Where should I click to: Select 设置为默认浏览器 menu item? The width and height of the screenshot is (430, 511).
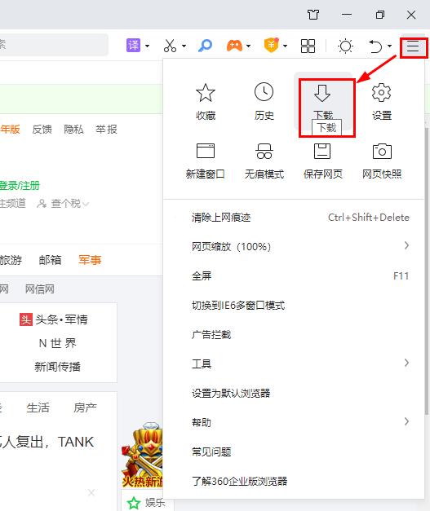click(x=294, y=393)
